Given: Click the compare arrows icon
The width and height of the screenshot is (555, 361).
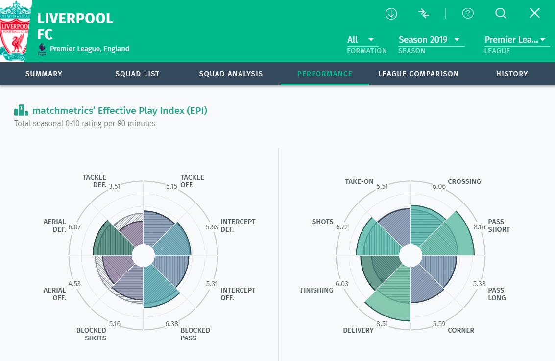Looking at the screenshot, I should (x=423, y=14).
